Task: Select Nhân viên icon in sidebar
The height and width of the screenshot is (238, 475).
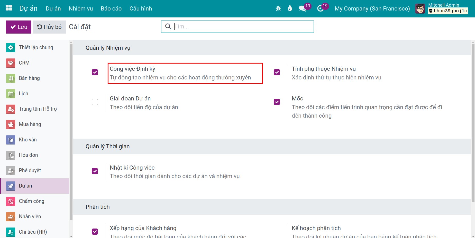Action: [11, 217]
